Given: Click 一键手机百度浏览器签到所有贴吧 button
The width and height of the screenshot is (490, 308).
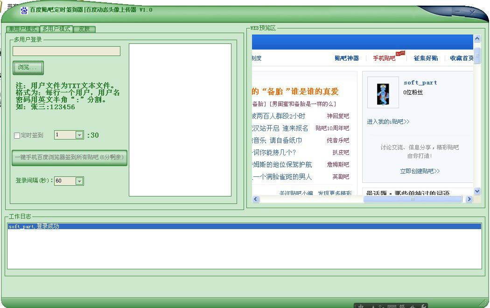Looking at the screenshot, I should 70,157.
